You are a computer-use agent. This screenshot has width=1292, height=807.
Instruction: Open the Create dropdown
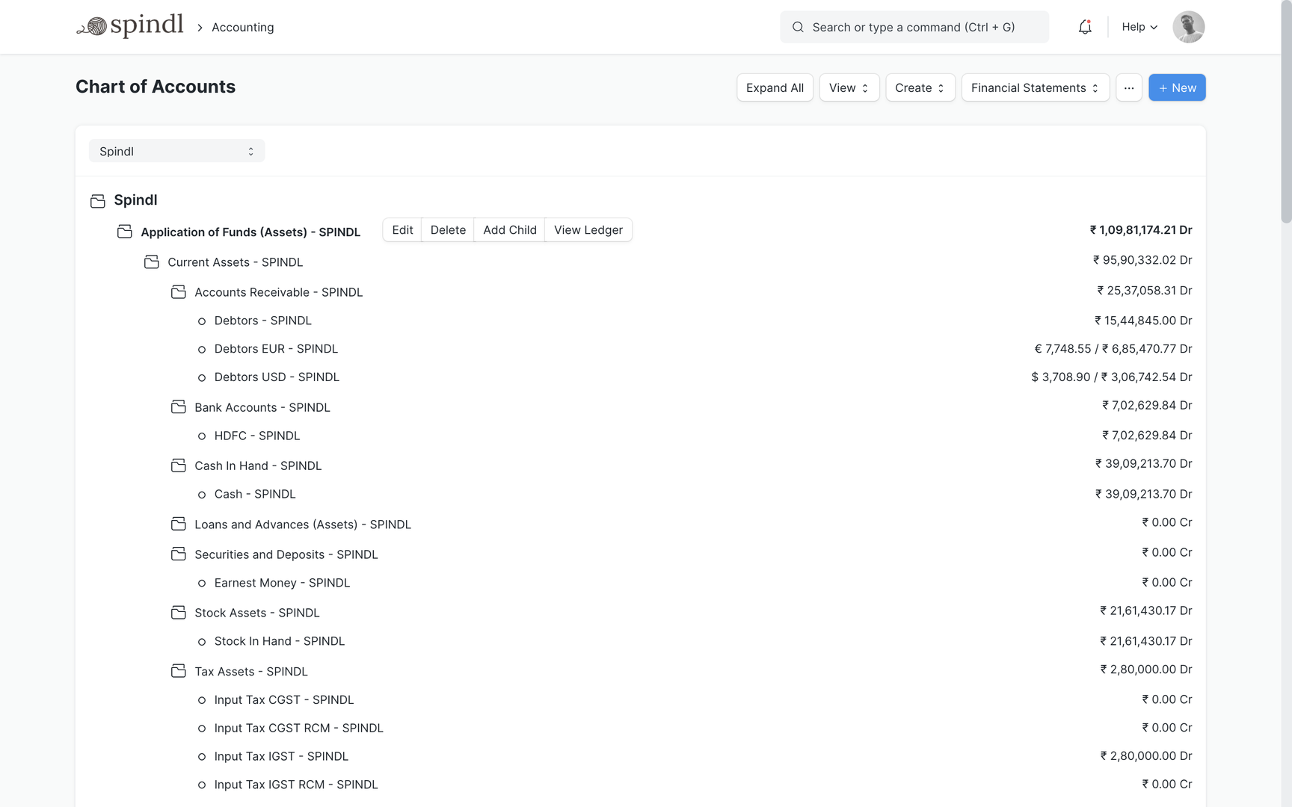(920, 87)
